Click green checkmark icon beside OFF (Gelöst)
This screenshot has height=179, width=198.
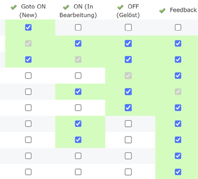(x=120, y=7)
